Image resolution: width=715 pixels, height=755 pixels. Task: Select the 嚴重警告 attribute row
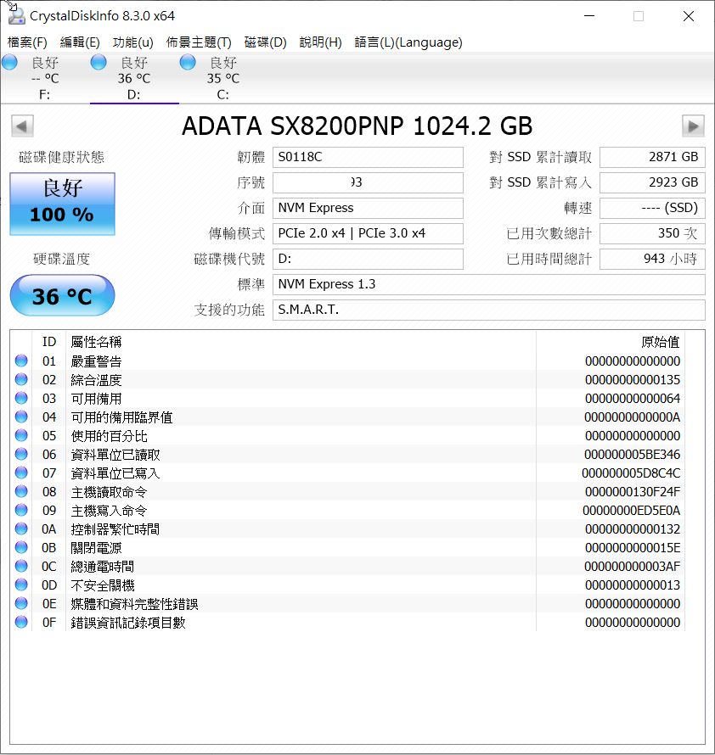[x=347, y=361]
